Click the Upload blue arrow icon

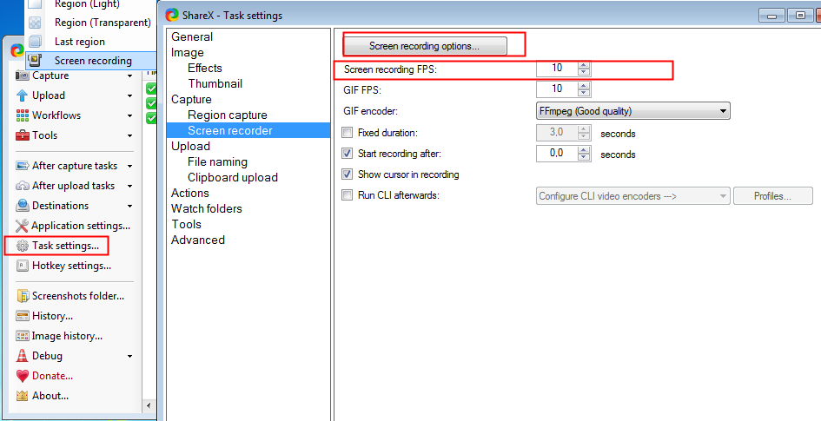pos(22,95)
